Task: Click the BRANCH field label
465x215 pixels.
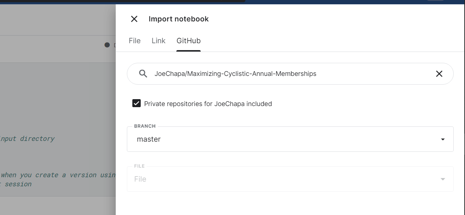Action: point(145,126)
